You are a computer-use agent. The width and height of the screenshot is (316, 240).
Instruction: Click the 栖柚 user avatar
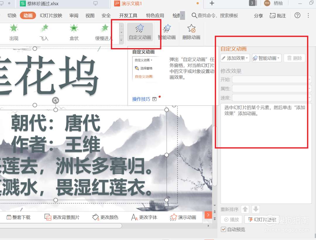267,3
